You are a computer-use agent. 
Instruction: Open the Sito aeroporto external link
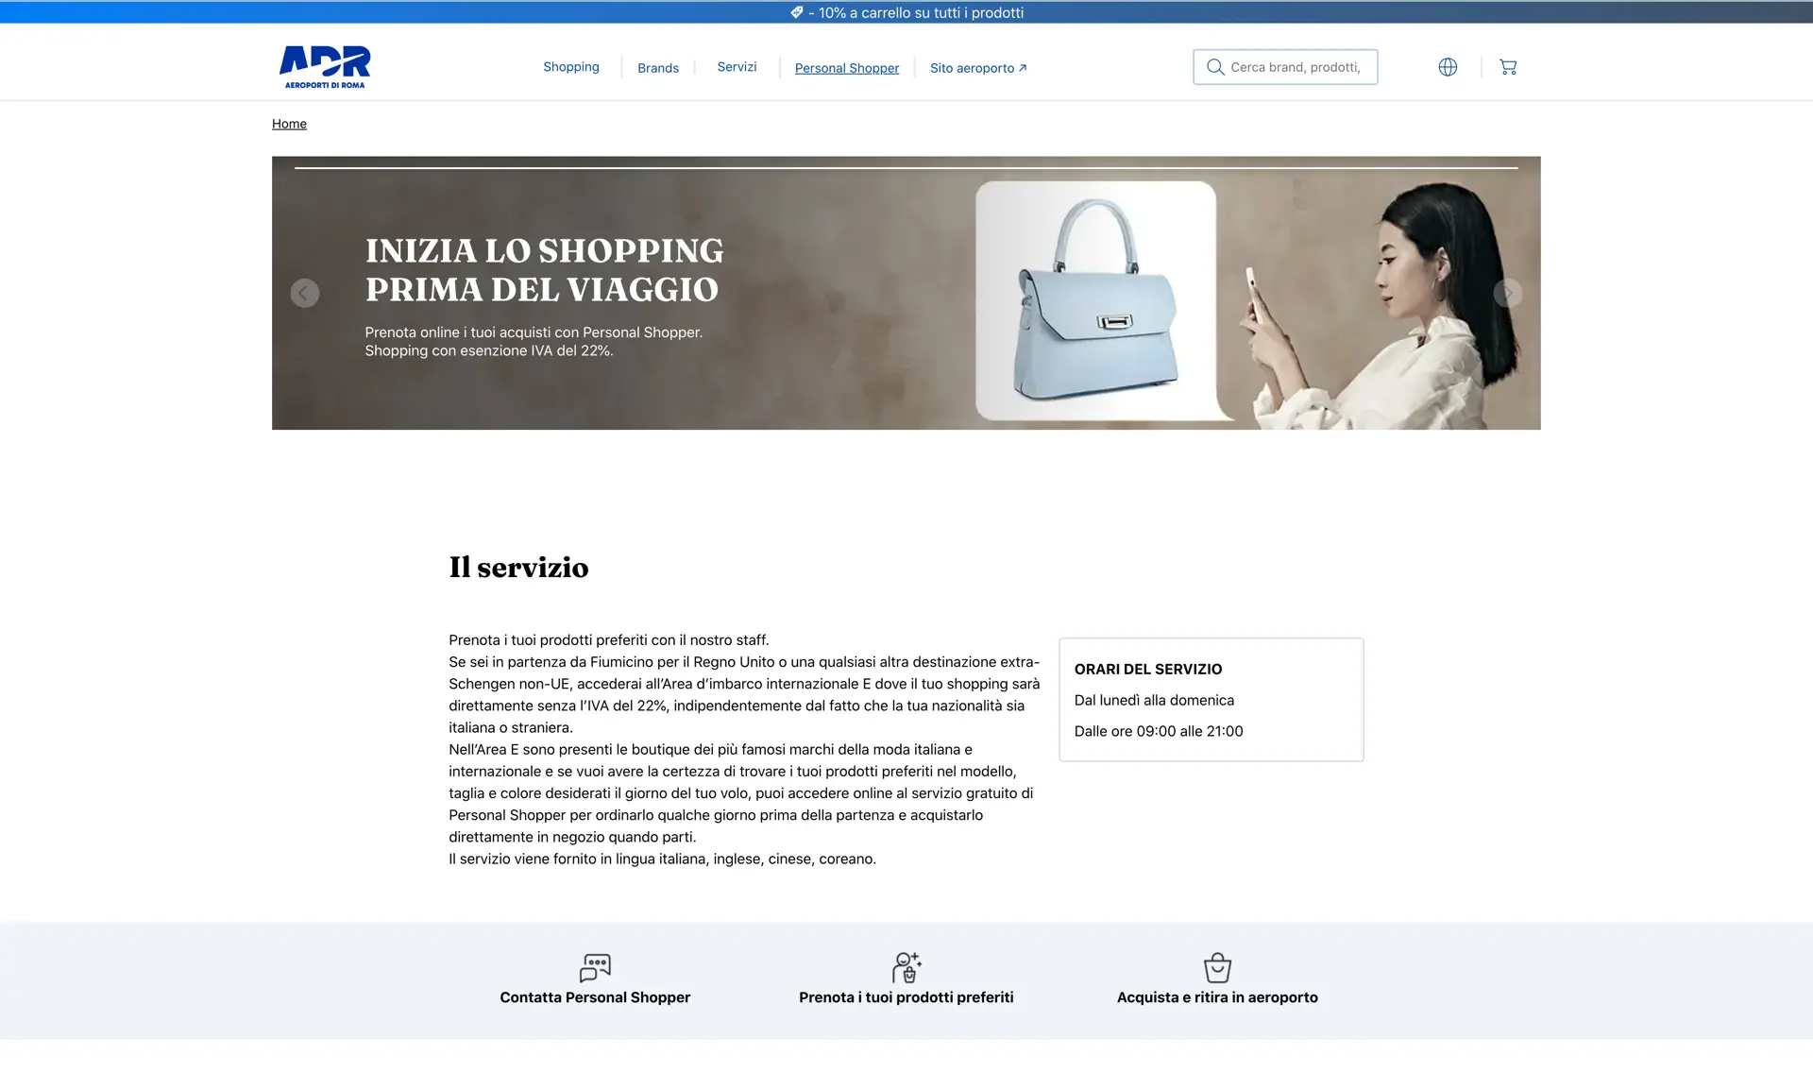coord(978,68)
